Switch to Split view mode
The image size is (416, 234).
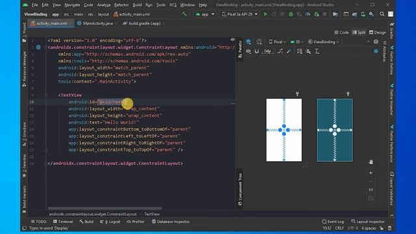pos(359,32)
